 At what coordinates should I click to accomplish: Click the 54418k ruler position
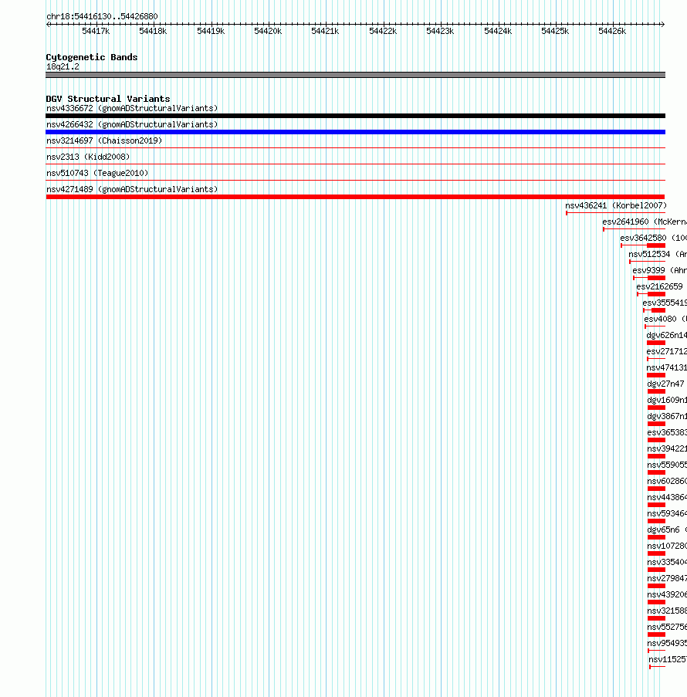click(153, 31)
